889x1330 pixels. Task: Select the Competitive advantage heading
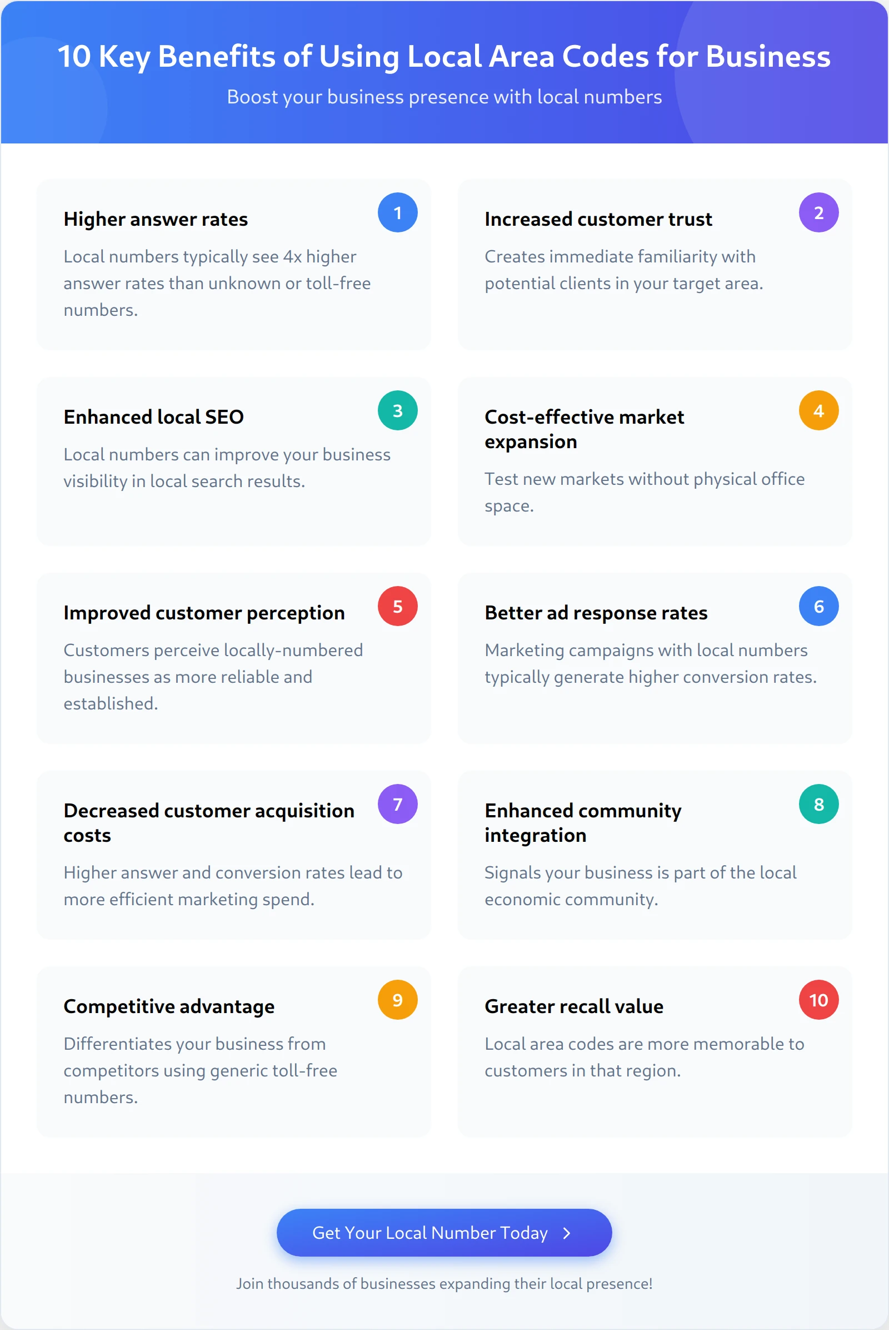(x=168, y=1006)
